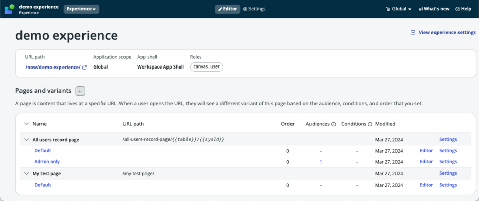Click the My test page name
479x201 pixels.
tap(47, 174)
